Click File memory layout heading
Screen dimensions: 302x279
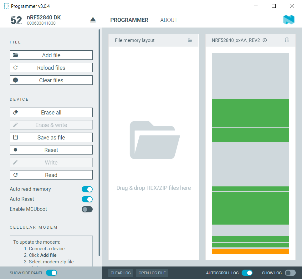pyautogui.click(x=135, y=40)
